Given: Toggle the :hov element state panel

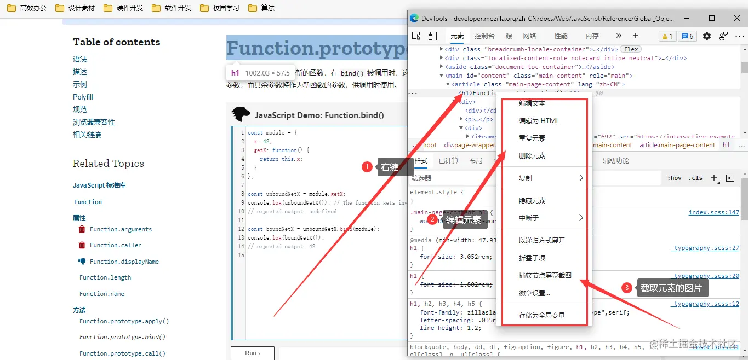Looking at the screenshot, I should pyautogui.click(x=675, y=178).
